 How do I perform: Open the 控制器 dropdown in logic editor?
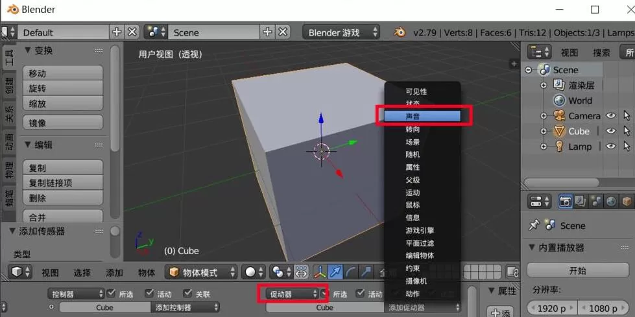76,294
